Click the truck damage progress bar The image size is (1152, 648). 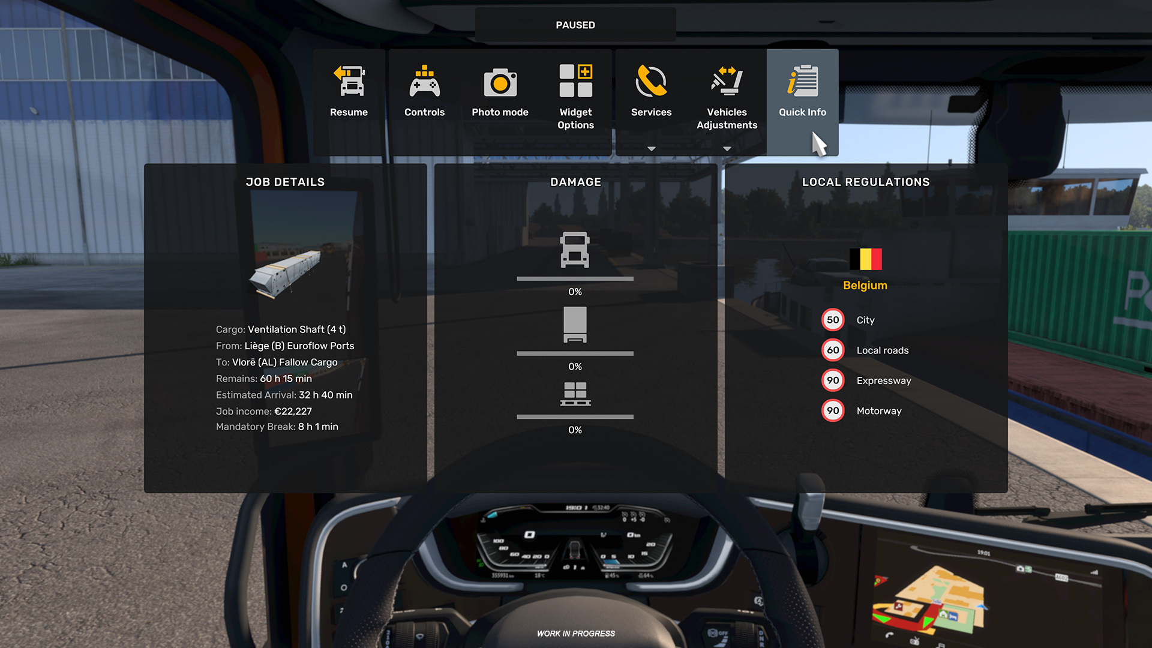(575, 279)
